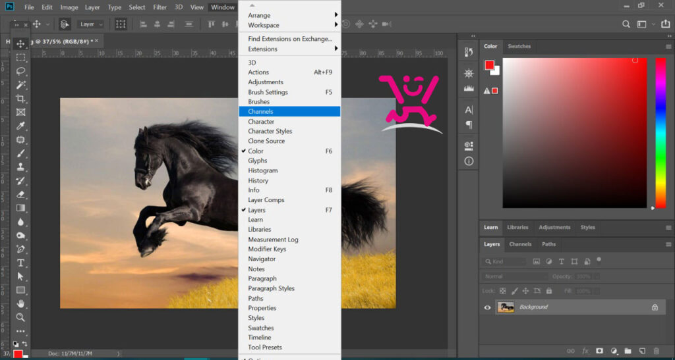The width and height of the screenshot is (675, 360).
Task: Expand the Arrange submenu
Action: (x=290, y=15)
